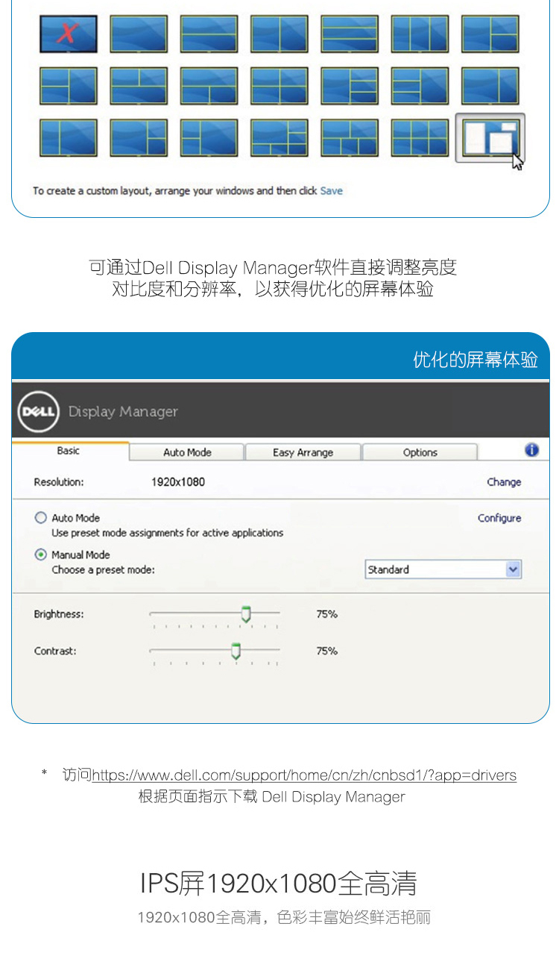Click the Dell logo in Display Manager

click(39, 412)
